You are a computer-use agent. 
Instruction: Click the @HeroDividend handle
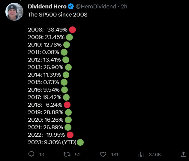click(x=96, y=7)
